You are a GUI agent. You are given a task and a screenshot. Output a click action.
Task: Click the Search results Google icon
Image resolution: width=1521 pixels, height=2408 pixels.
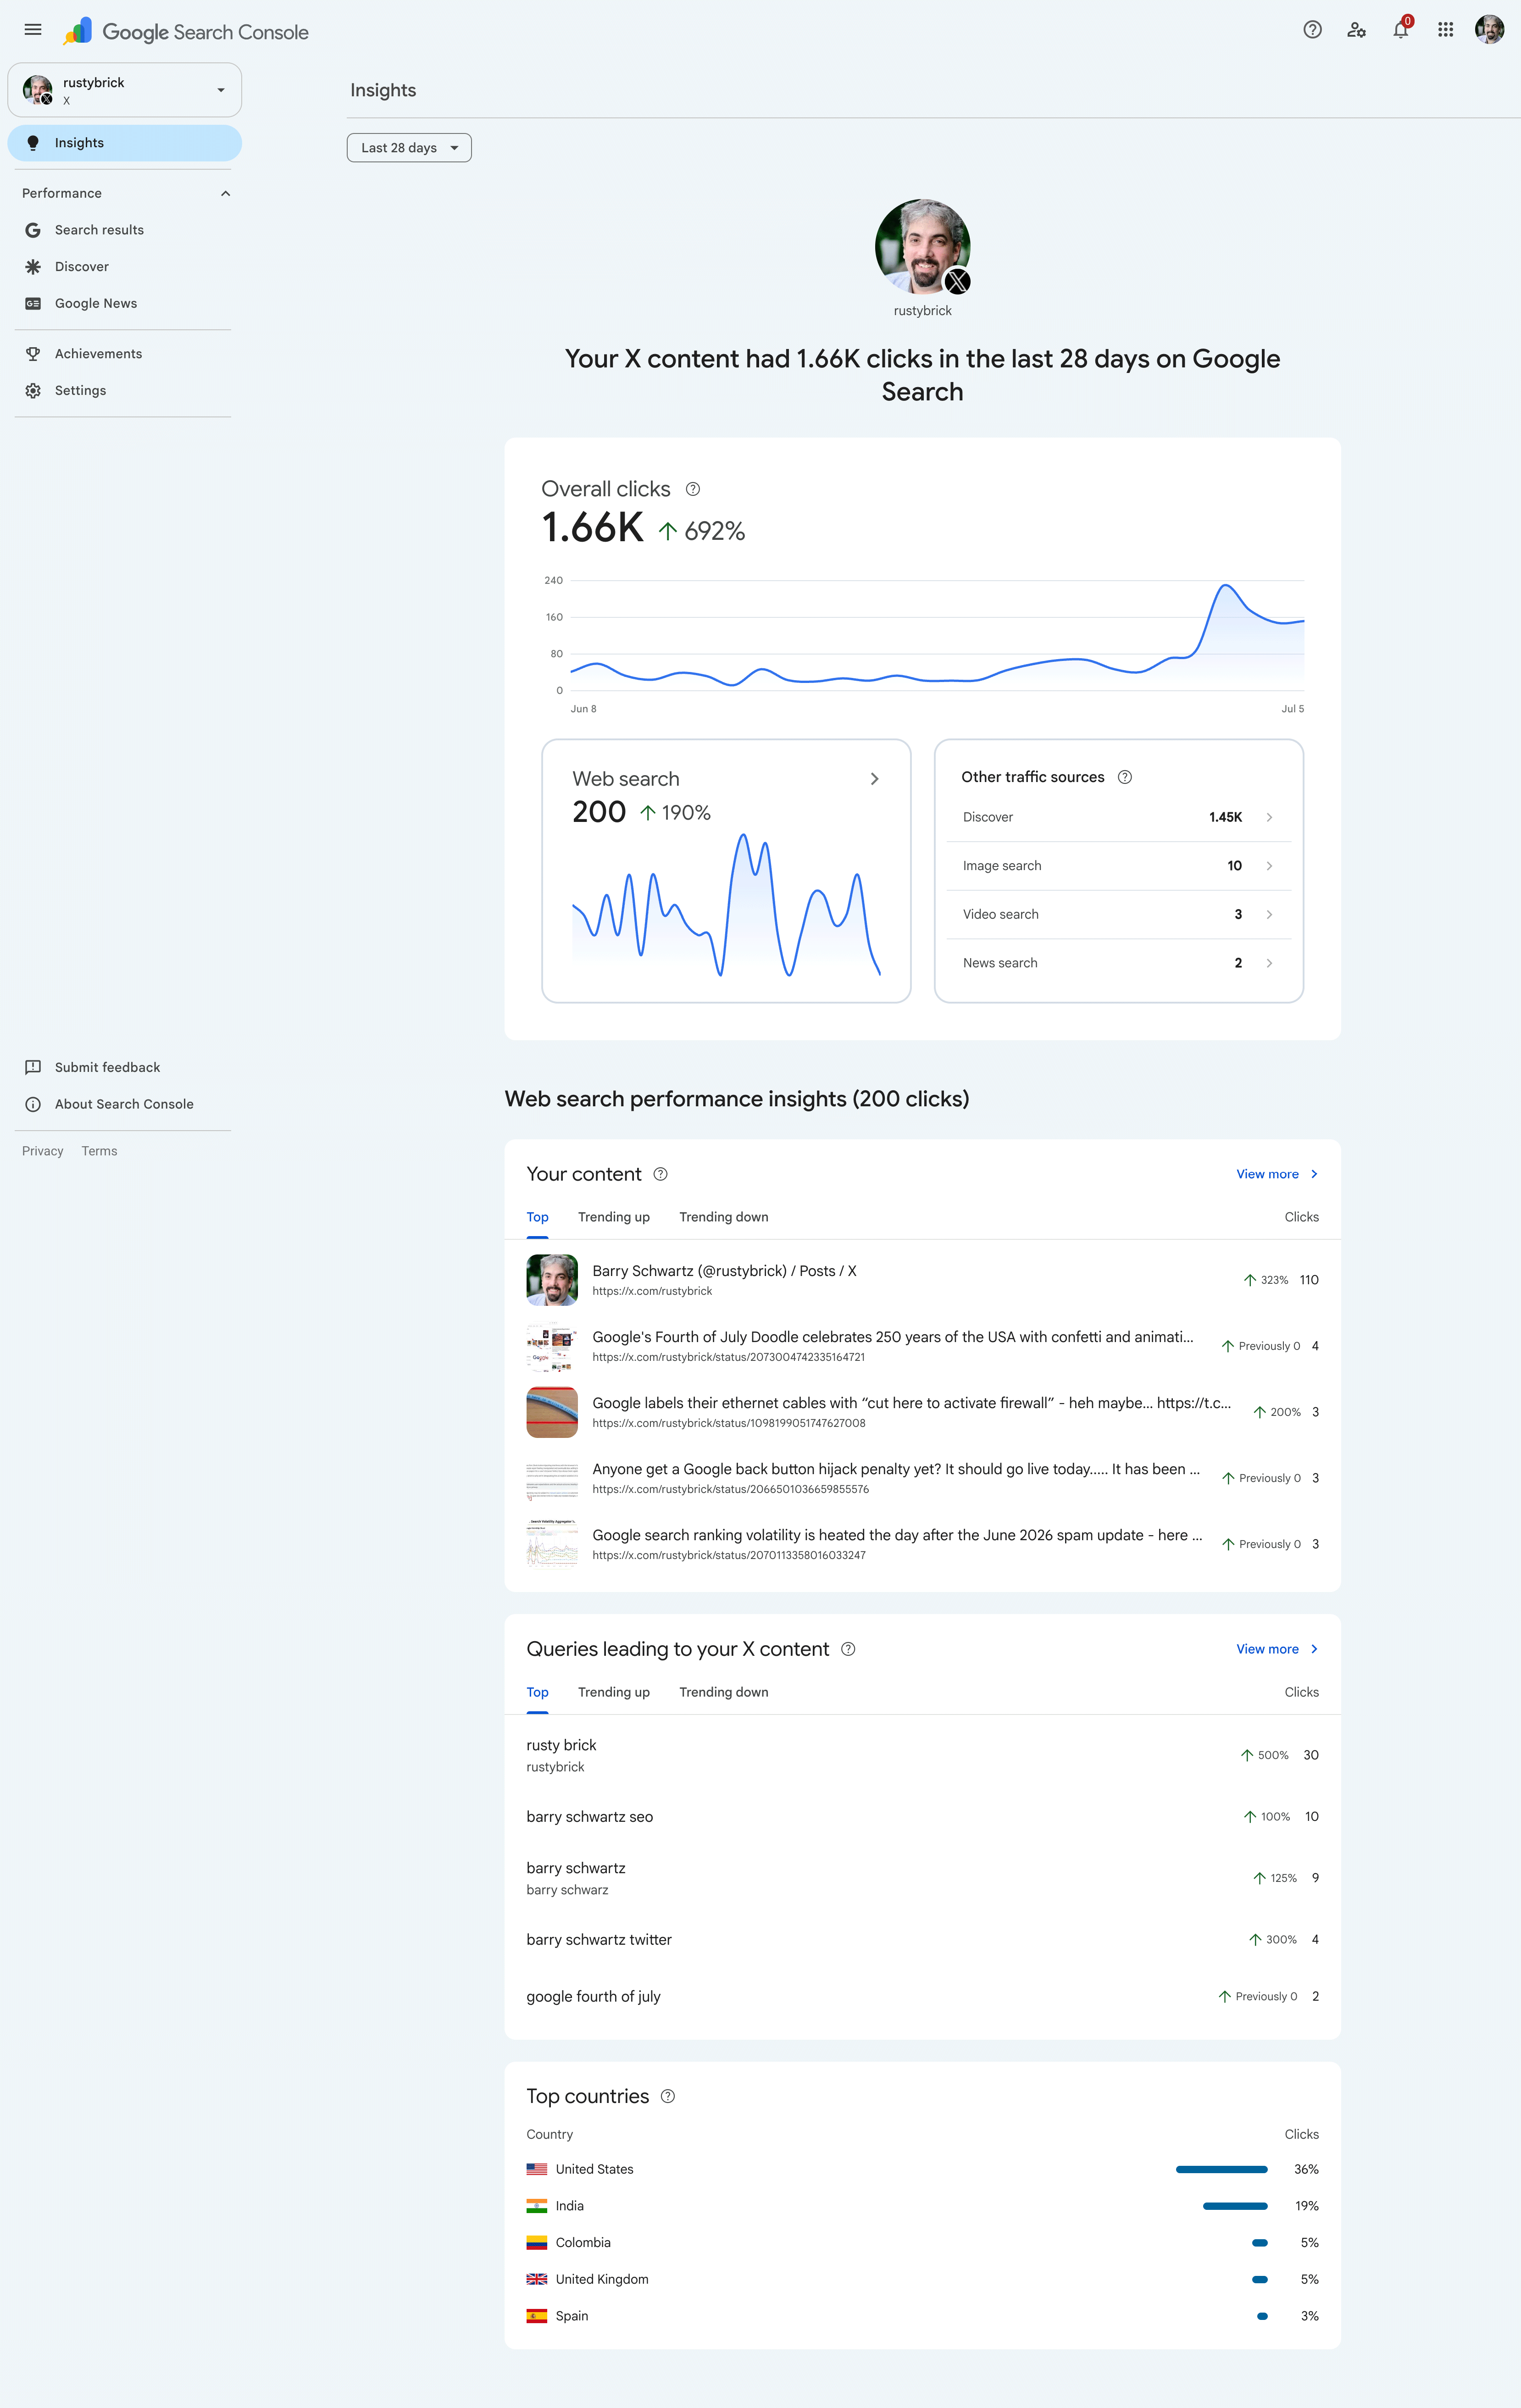pos(33,230)
